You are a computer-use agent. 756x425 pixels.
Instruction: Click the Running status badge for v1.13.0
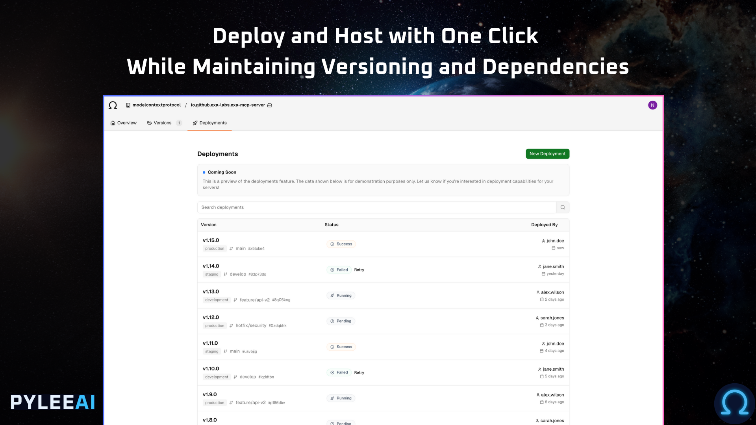(341, 296)
